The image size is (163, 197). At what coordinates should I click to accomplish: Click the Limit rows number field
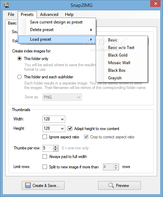click(x=108, y=167)
